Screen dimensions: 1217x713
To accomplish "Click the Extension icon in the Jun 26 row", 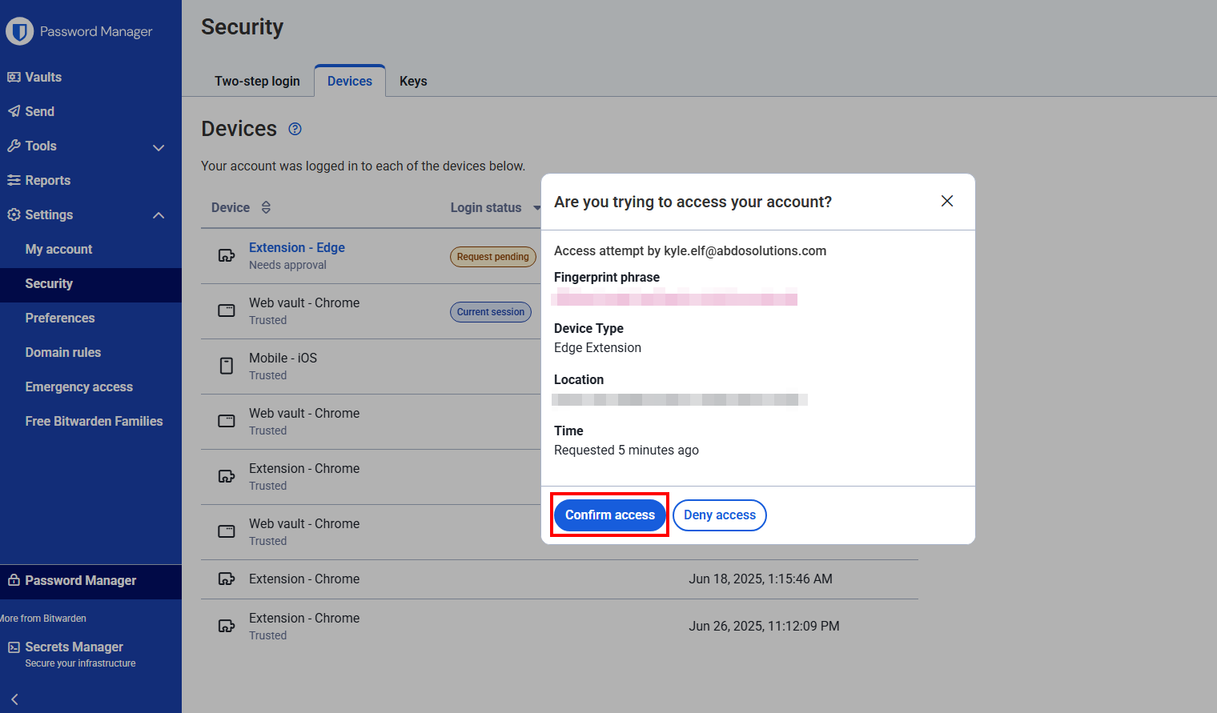I will pyautogui.click(x=227, y=626).
